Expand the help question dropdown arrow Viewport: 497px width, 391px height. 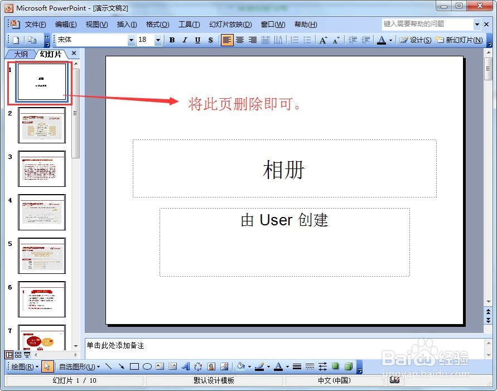[477, 24]
